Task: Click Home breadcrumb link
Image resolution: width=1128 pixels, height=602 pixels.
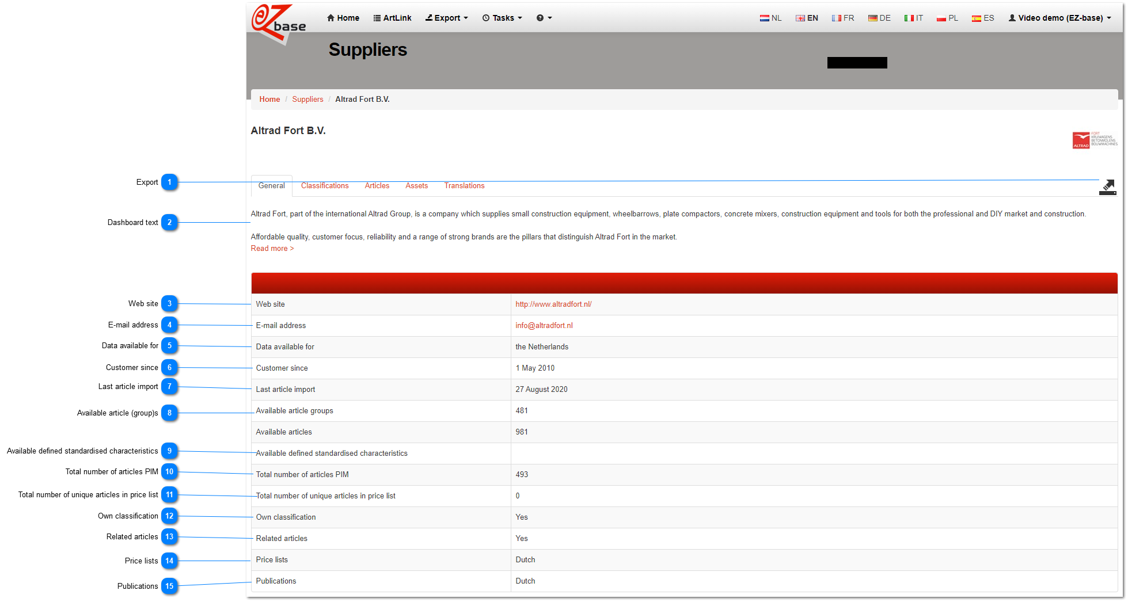Action: (x=269, y=100)
